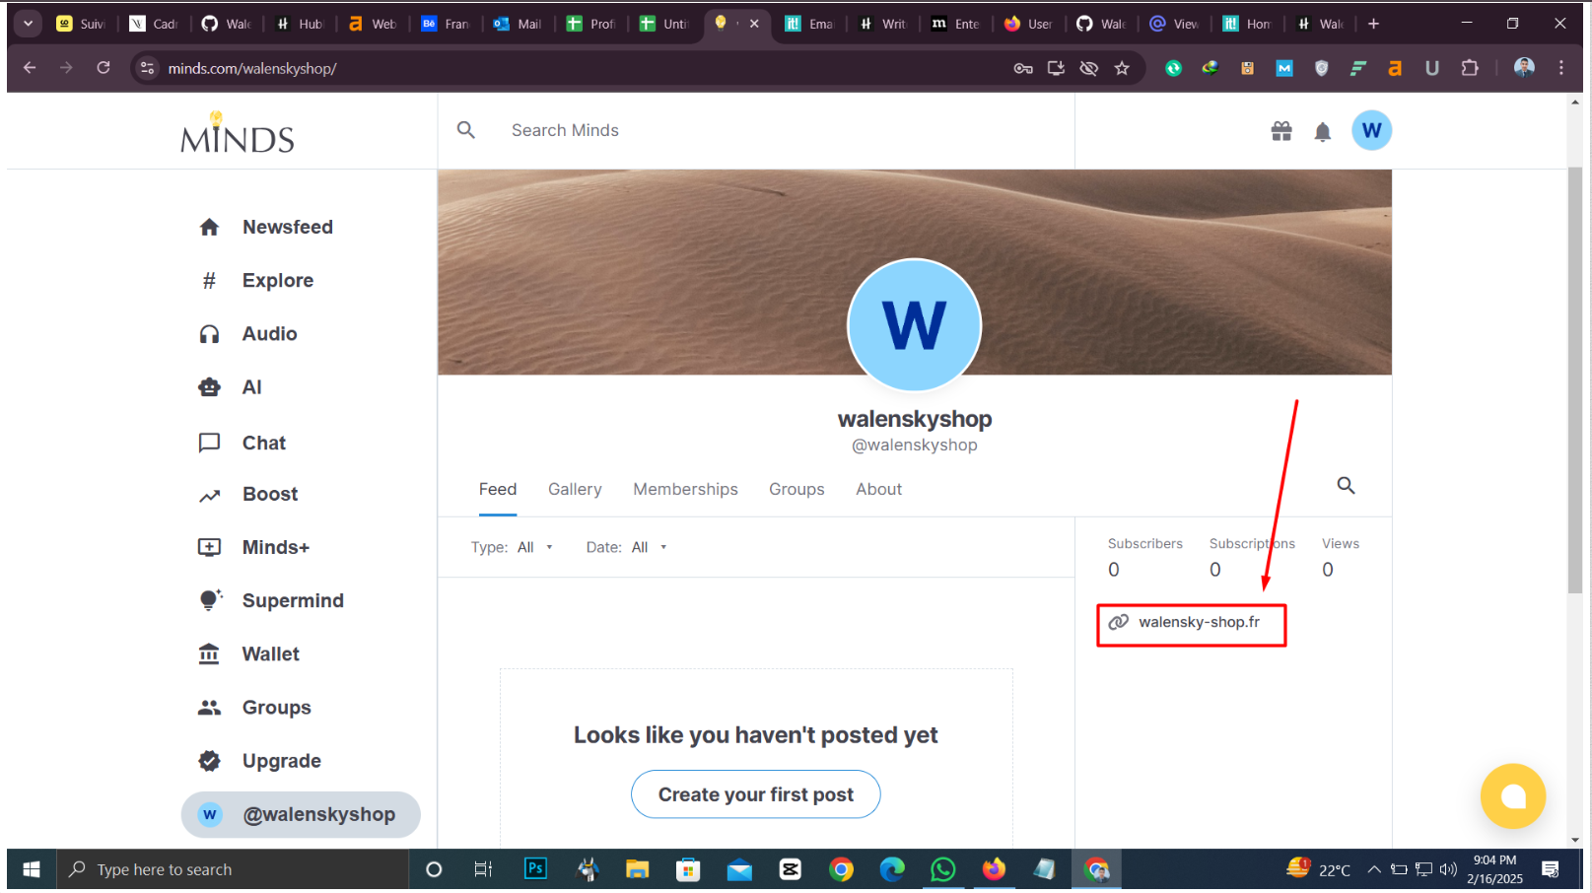Bookmark this page with the star icon
1592x893 pixels.
click(1122, 68)
